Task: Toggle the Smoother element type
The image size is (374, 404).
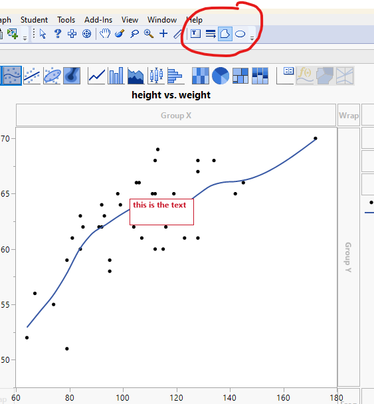Action: [x=12, y=76]
